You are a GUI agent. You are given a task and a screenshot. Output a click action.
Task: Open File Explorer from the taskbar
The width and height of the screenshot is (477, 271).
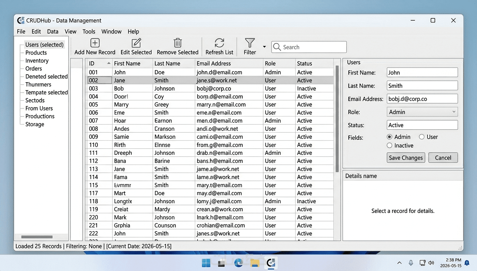click(x=255, y=263)
